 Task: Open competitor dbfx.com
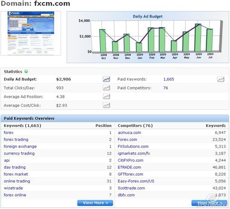[126, 195]
